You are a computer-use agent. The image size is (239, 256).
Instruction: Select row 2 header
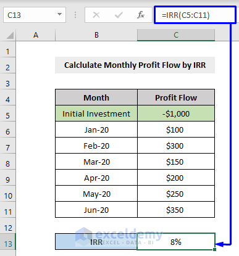[7, 65]
